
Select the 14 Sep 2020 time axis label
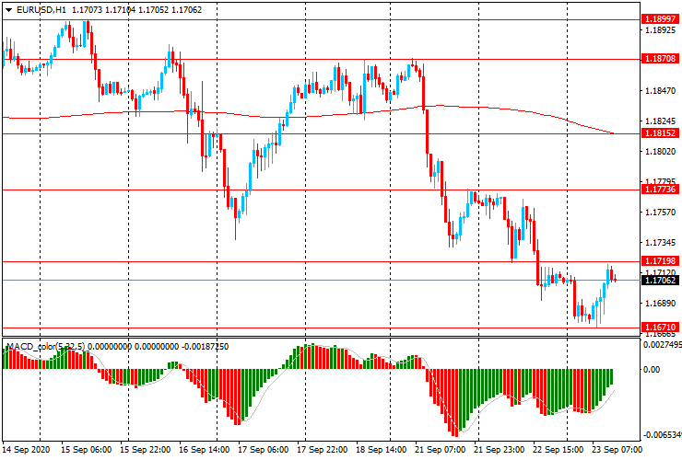pos(27,450)
